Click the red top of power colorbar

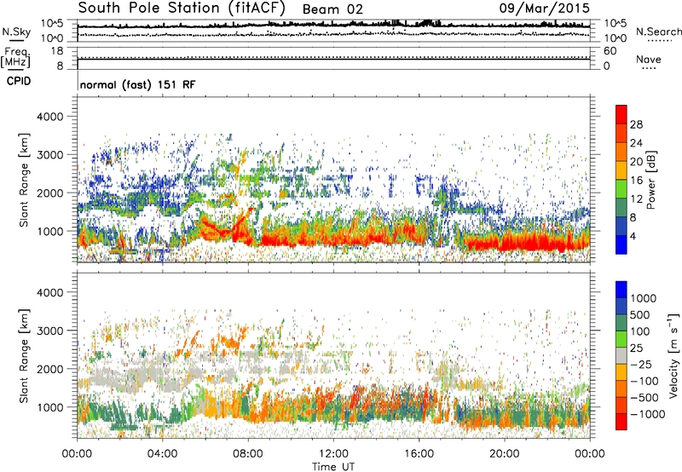(621, 114)
